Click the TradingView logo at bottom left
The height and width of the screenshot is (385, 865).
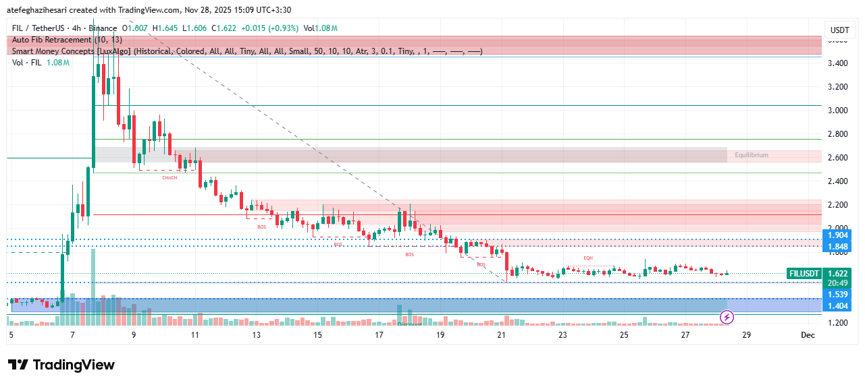coord(61,365)
